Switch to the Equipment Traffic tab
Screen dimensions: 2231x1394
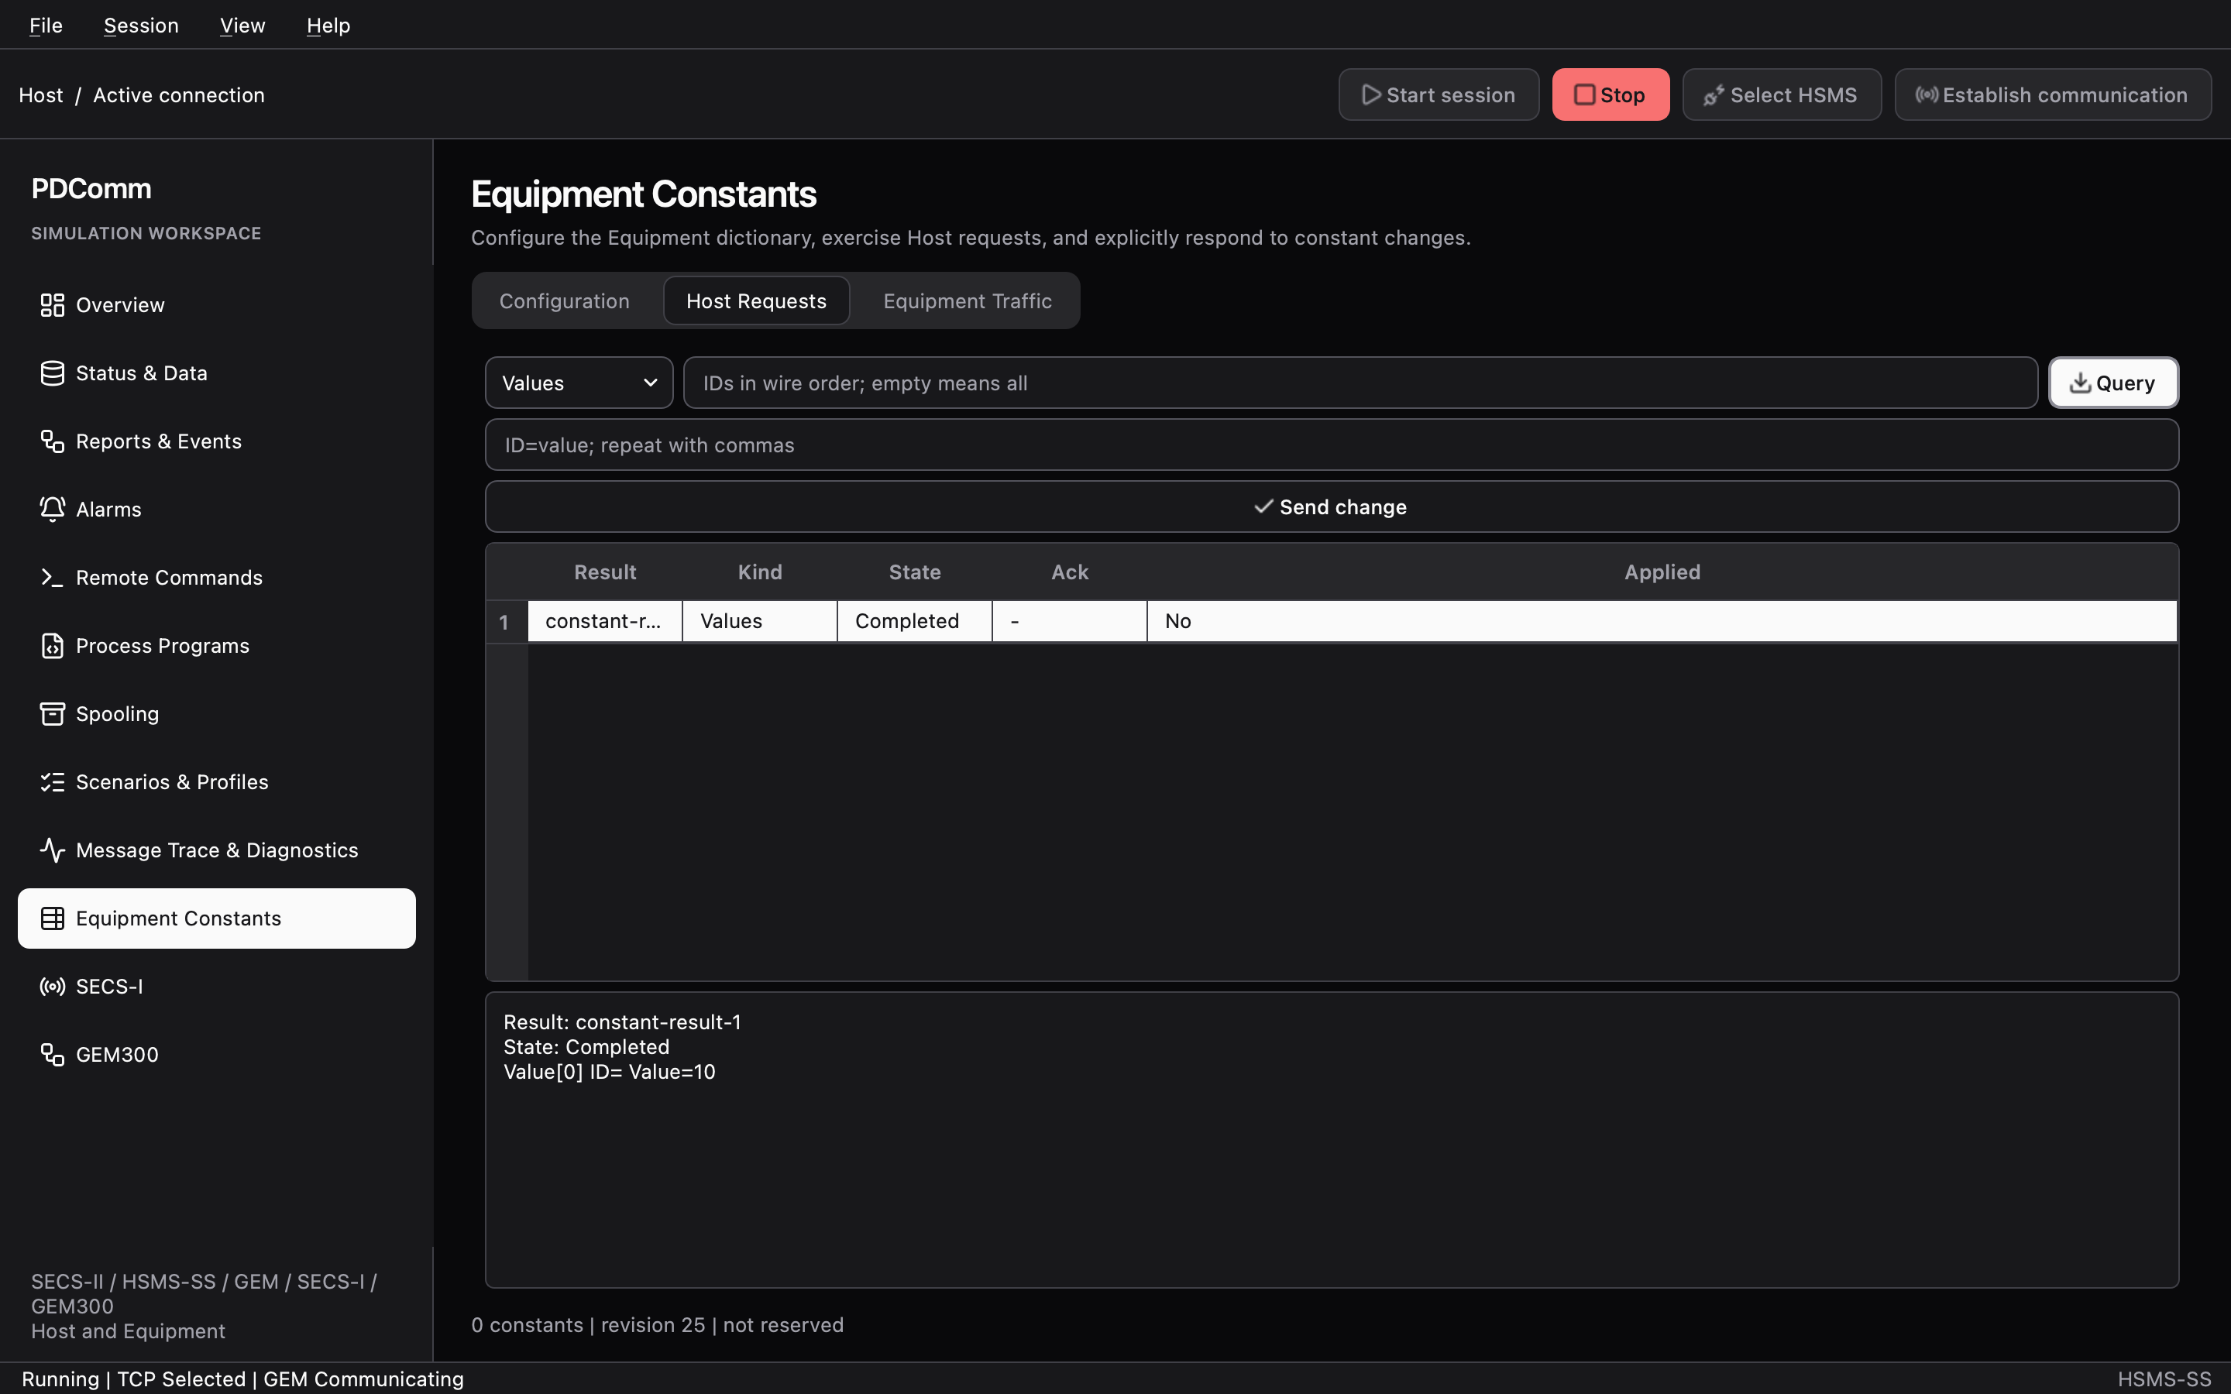pos(967,300)
